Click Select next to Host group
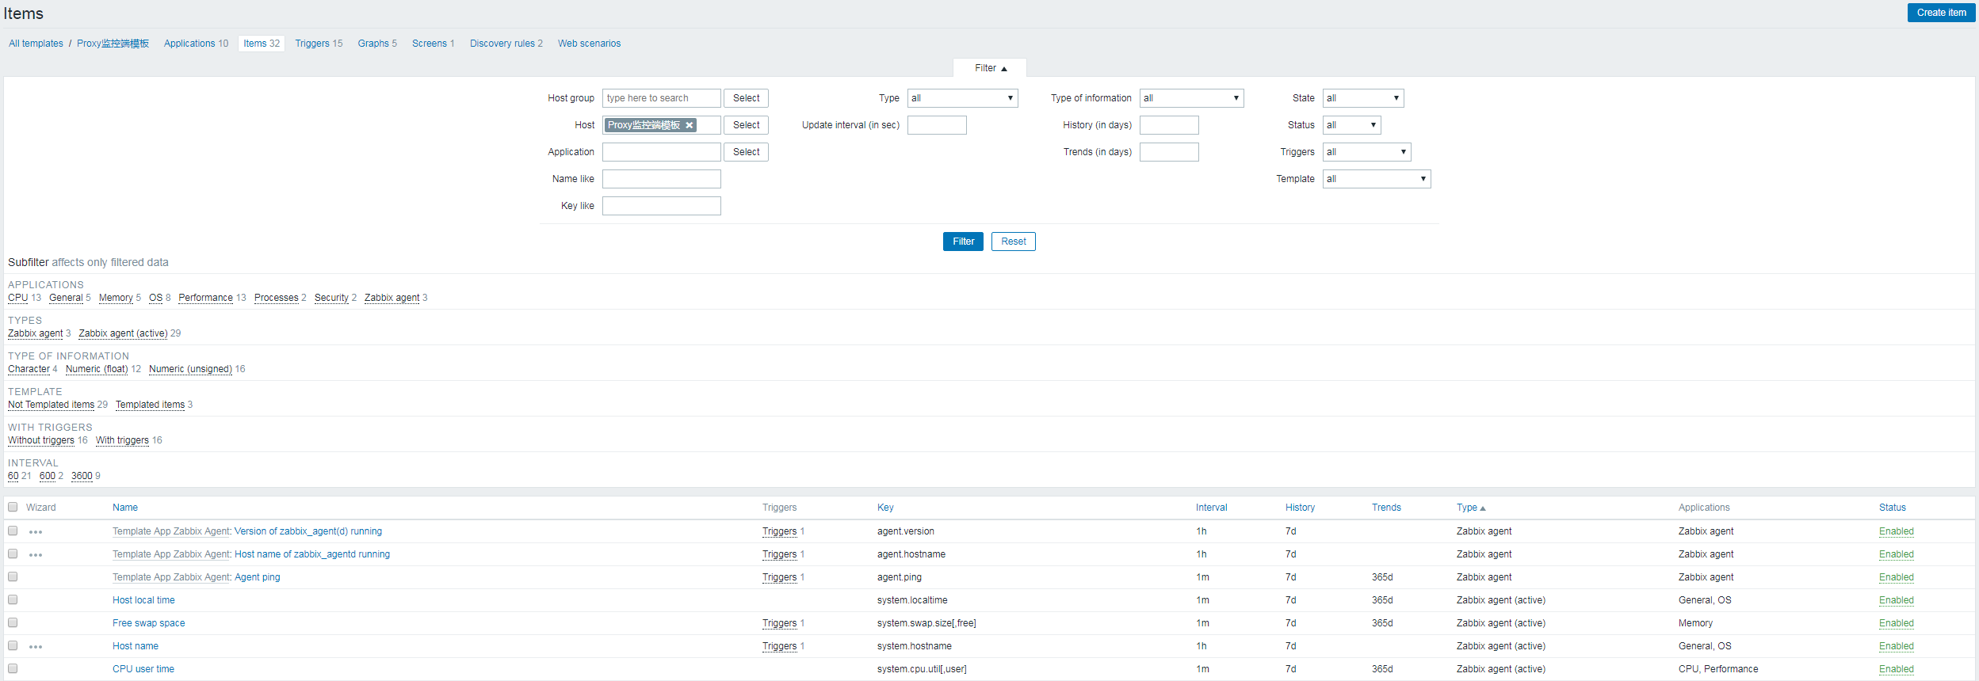Screen dimensions: 1979x681 point(746,98)
